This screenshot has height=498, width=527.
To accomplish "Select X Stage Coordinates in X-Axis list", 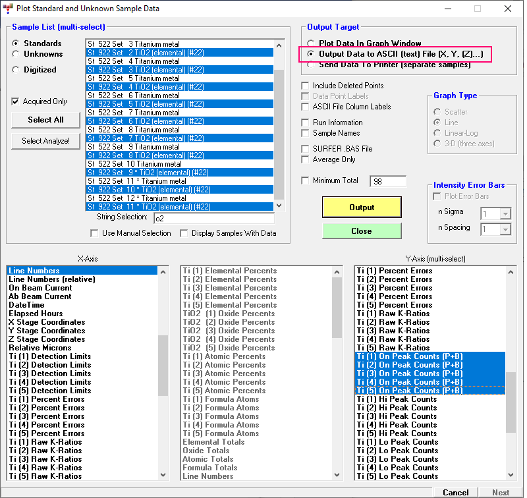I will point(47,322).
